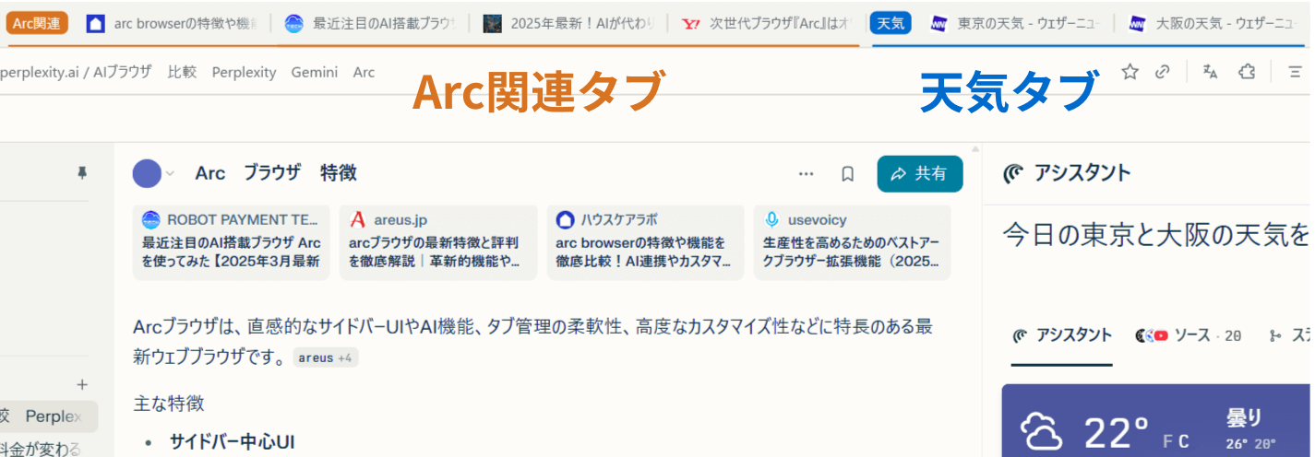Click the 22° cloudy weather card
This screenshot has width=1315, height=457.
point(1154,424)
